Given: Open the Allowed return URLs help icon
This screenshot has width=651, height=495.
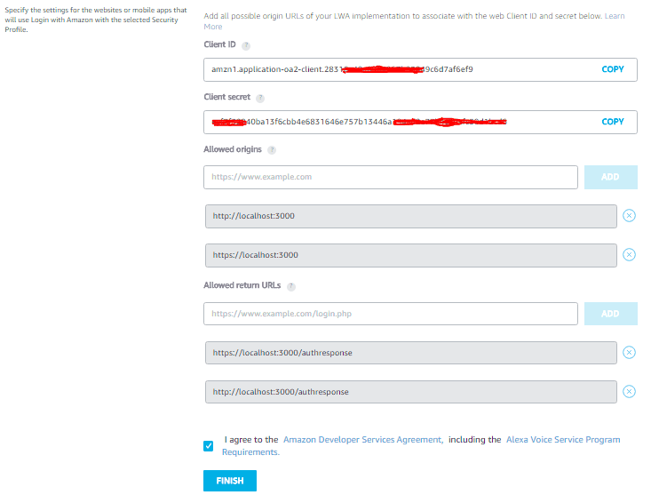Looking at the screenshot, I should point(291,286).
